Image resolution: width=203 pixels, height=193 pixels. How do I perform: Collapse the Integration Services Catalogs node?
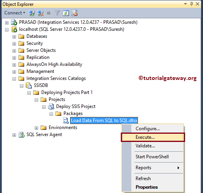click(14, 79)
